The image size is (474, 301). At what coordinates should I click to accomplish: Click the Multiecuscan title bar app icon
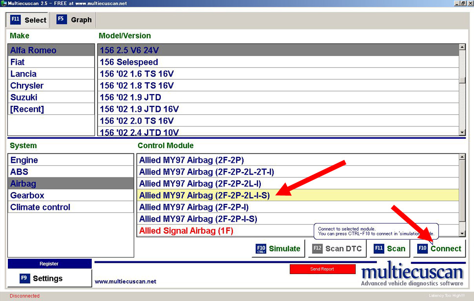coord(3,3)
